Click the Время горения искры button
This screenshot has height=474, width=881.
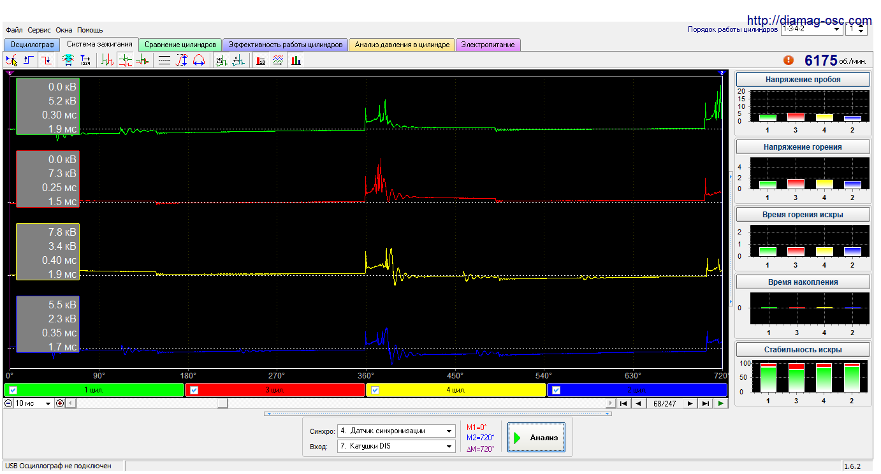pos(803,215)
